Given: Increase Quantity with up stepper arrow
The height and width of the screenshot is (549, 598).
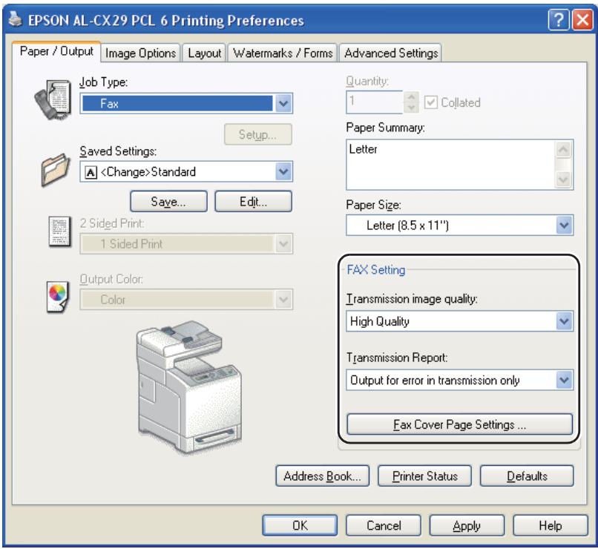Looking at the screenshot, I should 411,96.
